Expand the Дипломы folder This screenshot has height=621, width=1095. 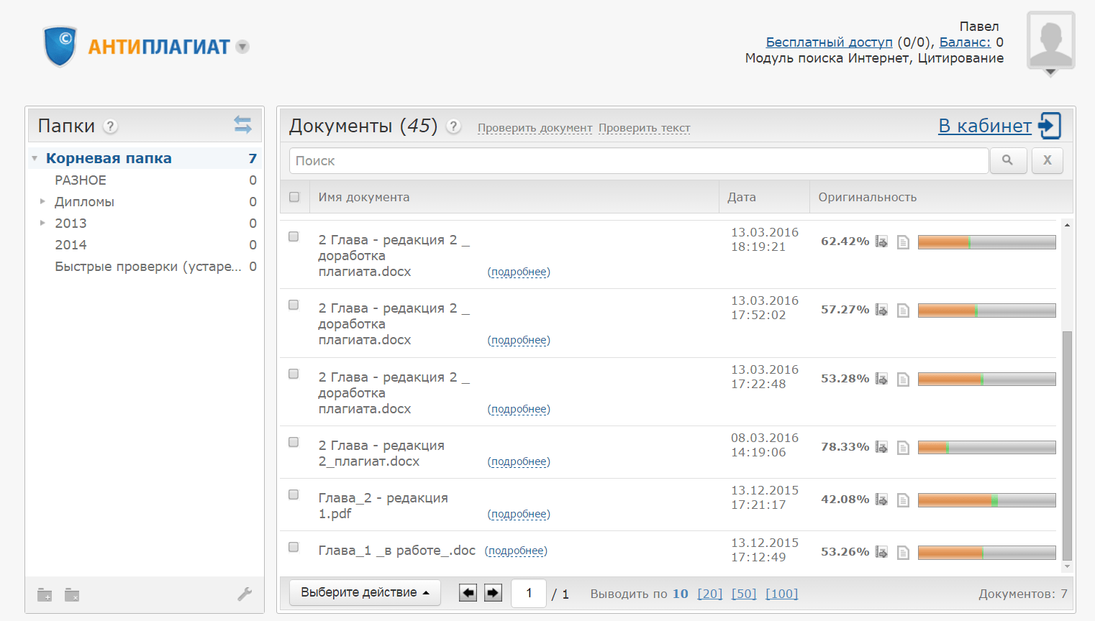42,201
